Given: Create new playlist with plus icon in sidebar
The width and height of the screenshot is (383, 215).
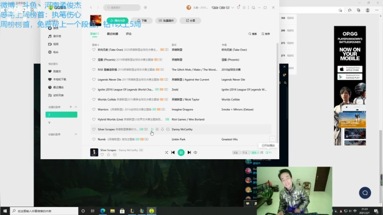Looking at the screenshot, I should [x=71, y=107].
